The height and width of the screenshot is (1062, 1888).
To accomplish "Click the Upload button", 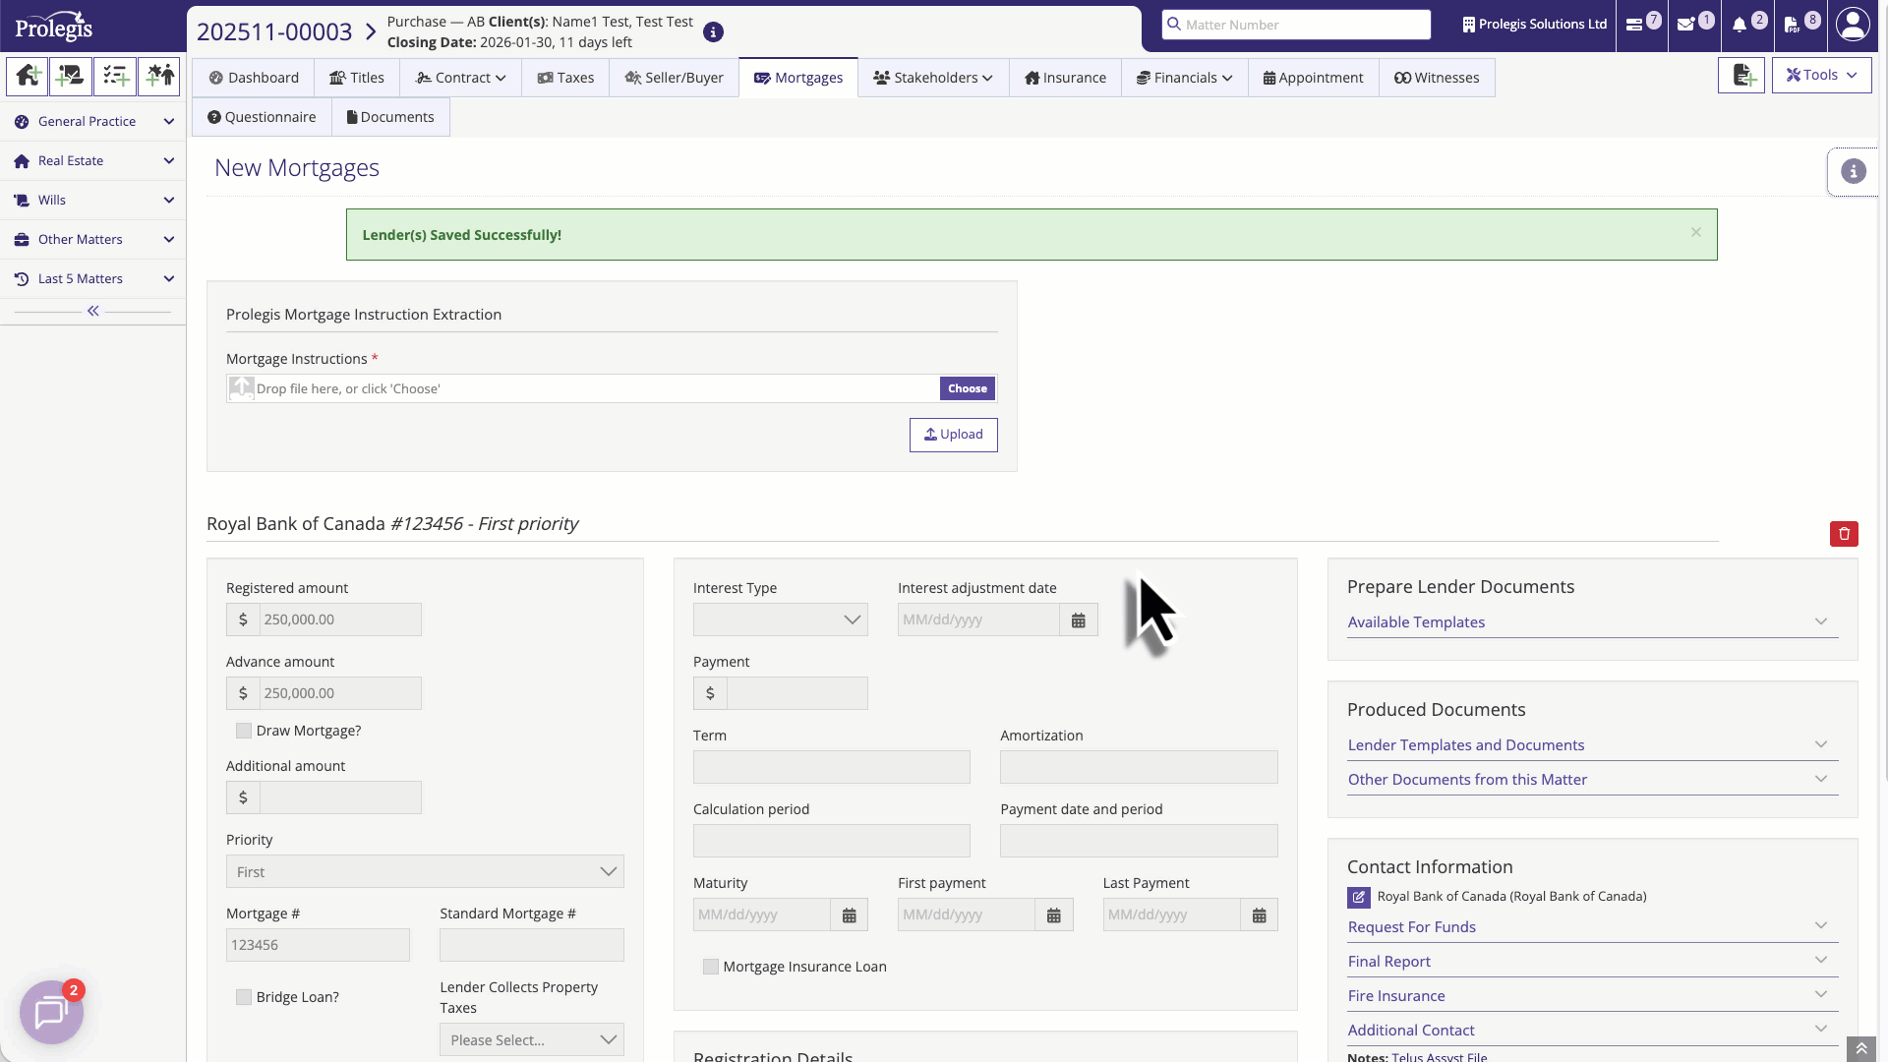I will [x=953, y=435].
